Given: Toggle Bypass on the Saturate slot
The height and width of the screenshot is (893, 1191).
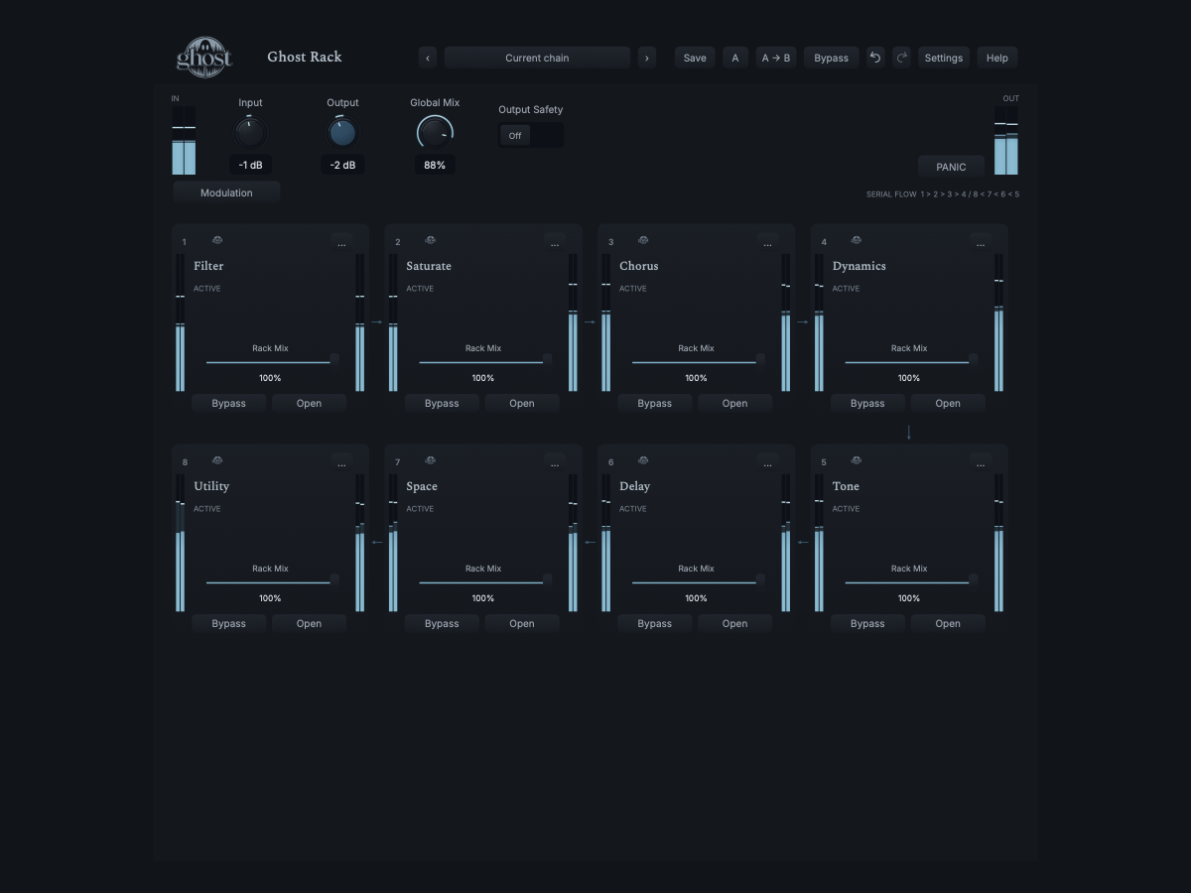Looking at the screenshot, I should point(442,403).
